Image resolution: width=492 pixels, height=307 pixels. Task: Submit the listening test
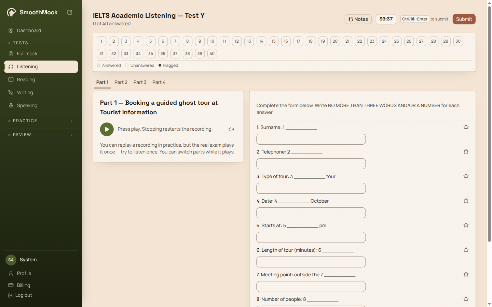pyautogui.click(x=464, y=19)
